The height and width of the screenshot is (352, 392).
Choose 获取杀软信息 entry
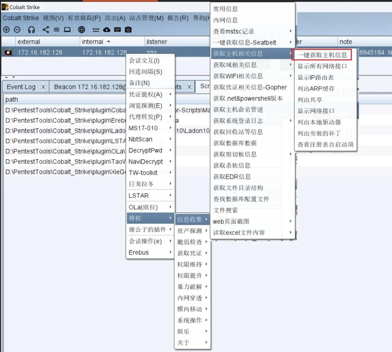(253, 165)
